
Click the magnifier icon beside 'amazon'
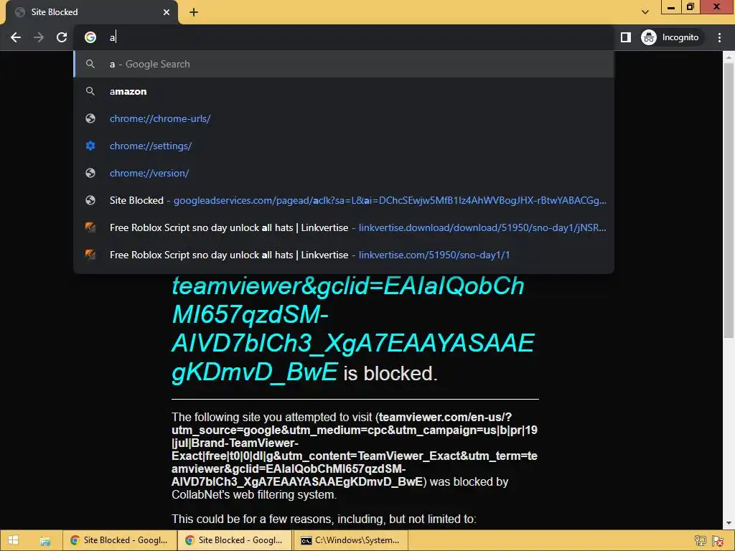pos(90,91)
